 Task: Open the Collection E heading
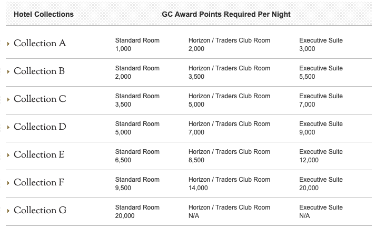point(39,154)
